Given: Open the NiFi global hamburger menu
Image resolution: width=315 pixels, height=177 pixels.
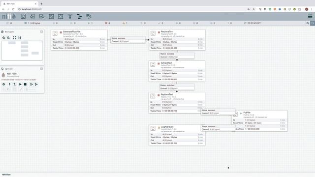Looking at the screenshot, I should (310, 16).
